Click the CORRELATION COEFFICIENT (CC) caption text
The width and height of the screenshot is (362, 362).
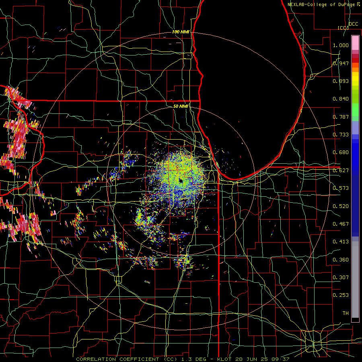tap(127, 359)
